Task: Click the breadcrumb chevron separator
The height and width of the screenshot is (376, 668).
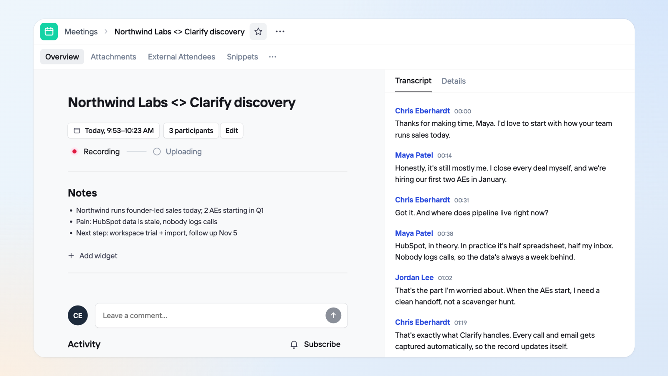Action: coord(106,31)
